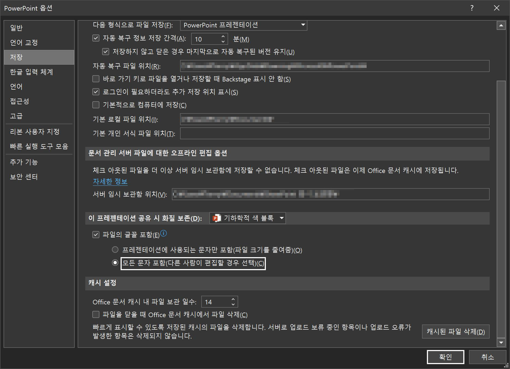
Task: Open the 한글 입력 체계 category
Action: (39, 72)
